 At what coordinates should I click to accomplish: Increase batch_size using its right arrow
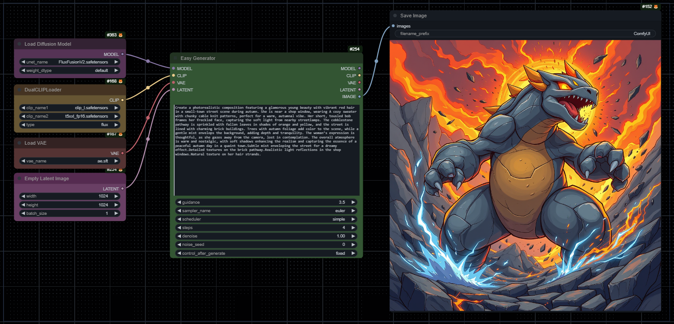(x=116, y=213)
